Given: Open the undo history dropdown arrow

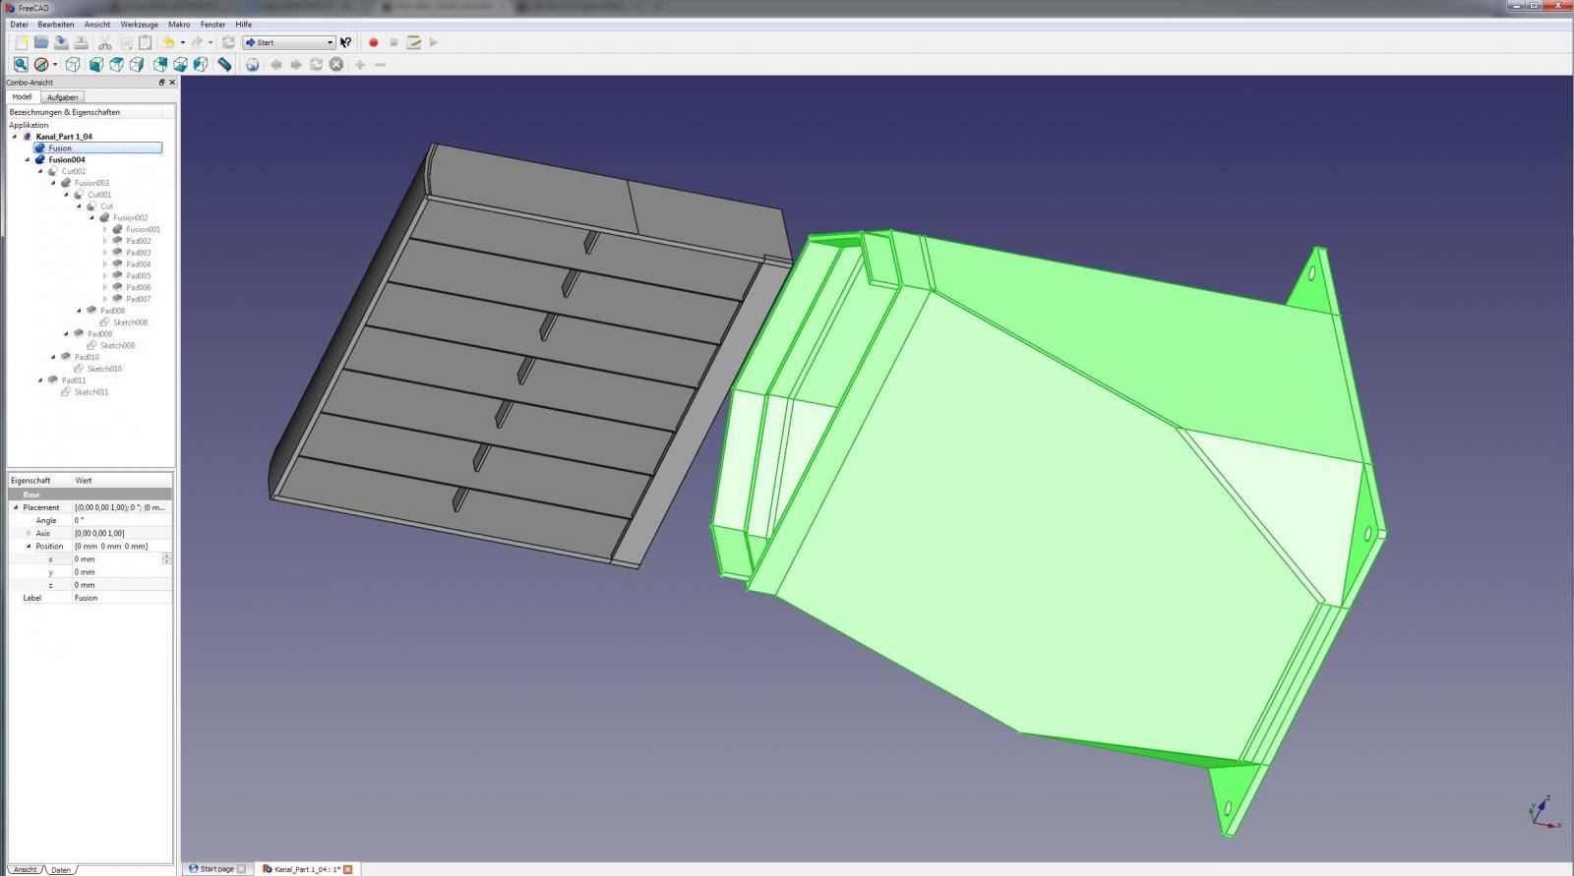Looking at the screenshot, I should 182,42.
